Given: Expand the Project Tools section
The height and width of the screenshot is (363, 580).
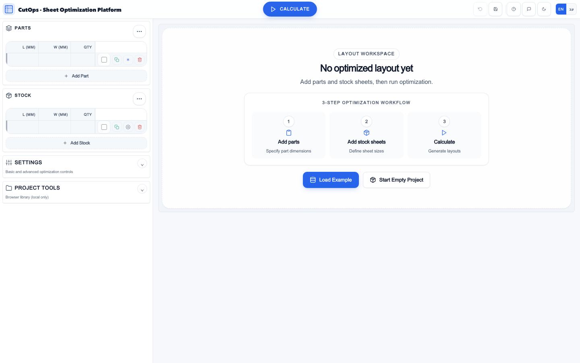Looking at the screenshot, I should [142, 189].
